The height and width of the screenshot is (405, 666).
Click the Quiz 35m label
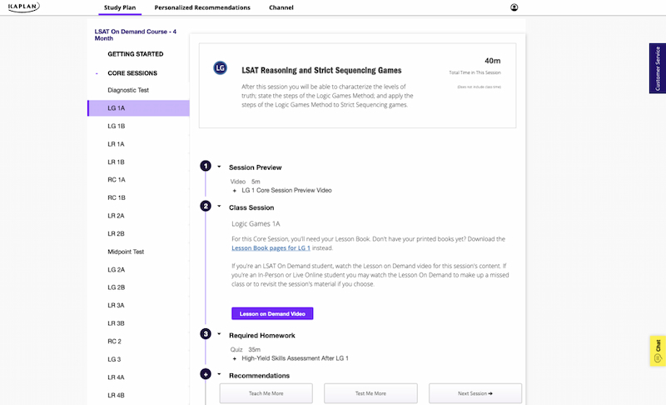246,350
